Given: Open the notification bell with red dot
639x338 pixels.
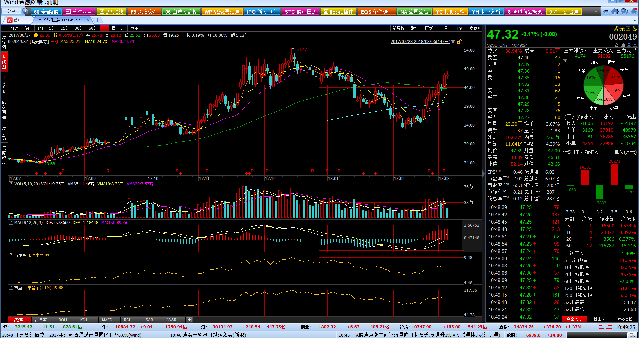Looking at the screenshot, I should point(634,11).
